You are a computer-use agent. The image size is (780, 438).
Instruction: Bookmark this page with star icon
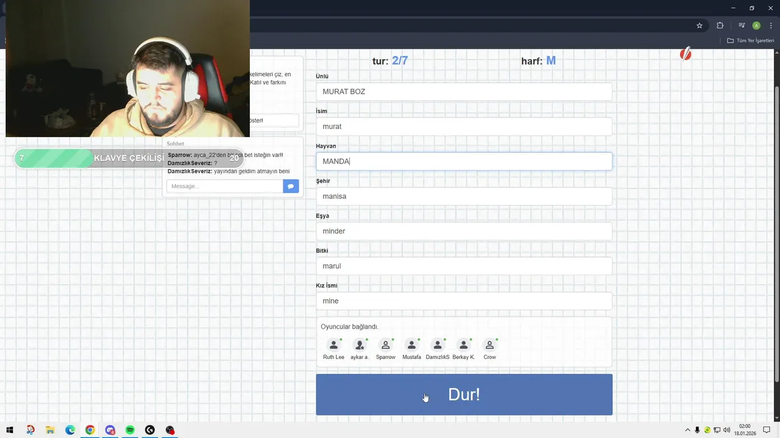pyautogui.click(x=700, y=26)
